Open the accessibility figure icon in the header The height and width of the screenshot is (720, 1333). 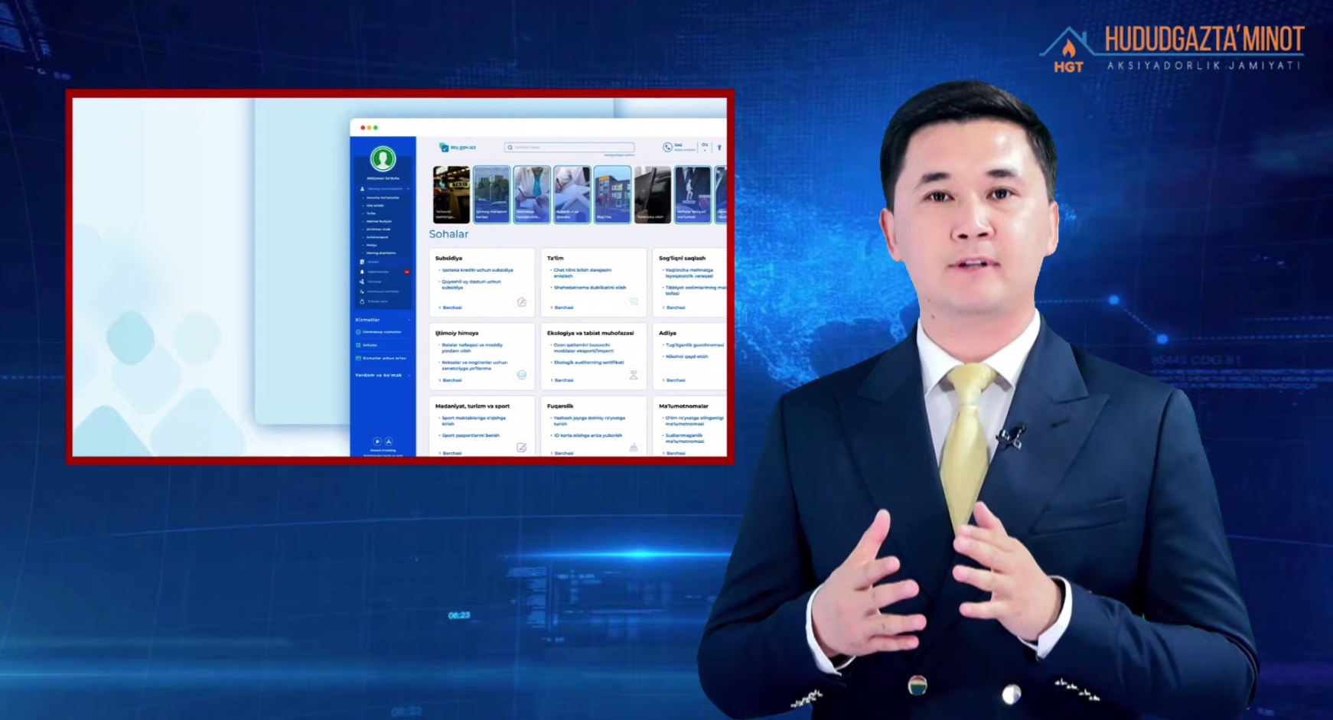pyautogui.click(x=719, y=147)
